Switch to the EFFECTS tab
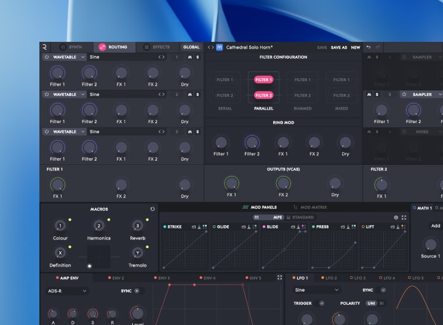443x325 pixels. pos(157,47)
